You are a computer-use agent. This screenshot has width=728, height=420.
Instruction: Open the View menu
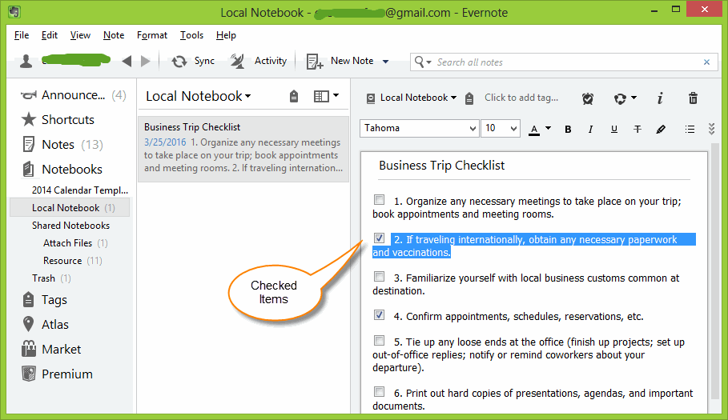click(x=80, y=35)
